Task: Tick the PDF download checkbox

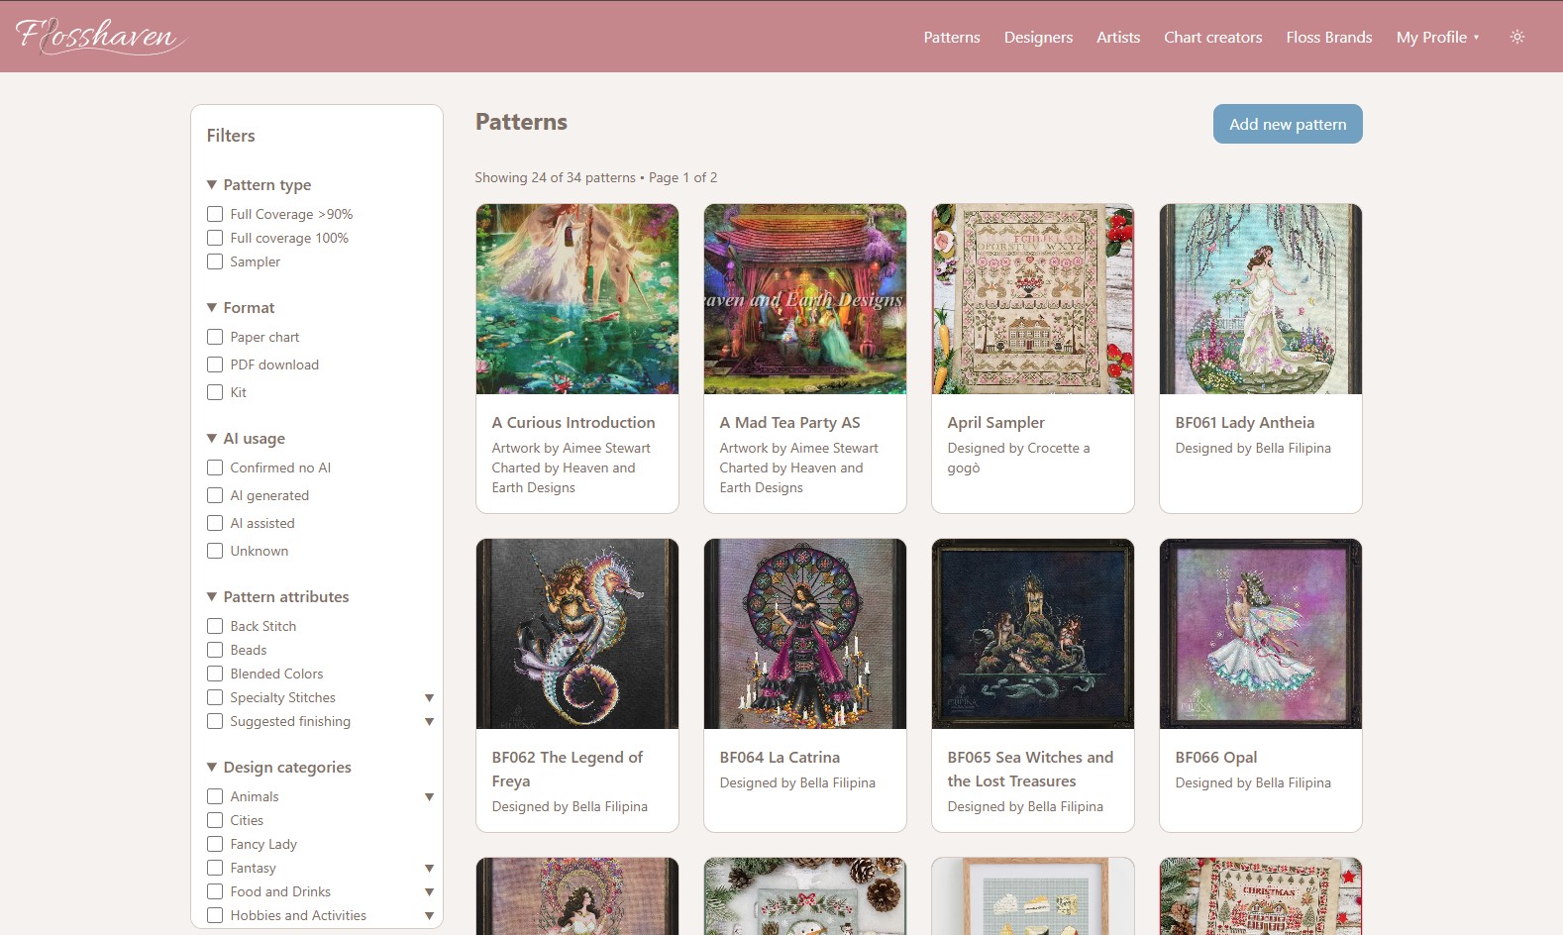Action: click(215, 364)
